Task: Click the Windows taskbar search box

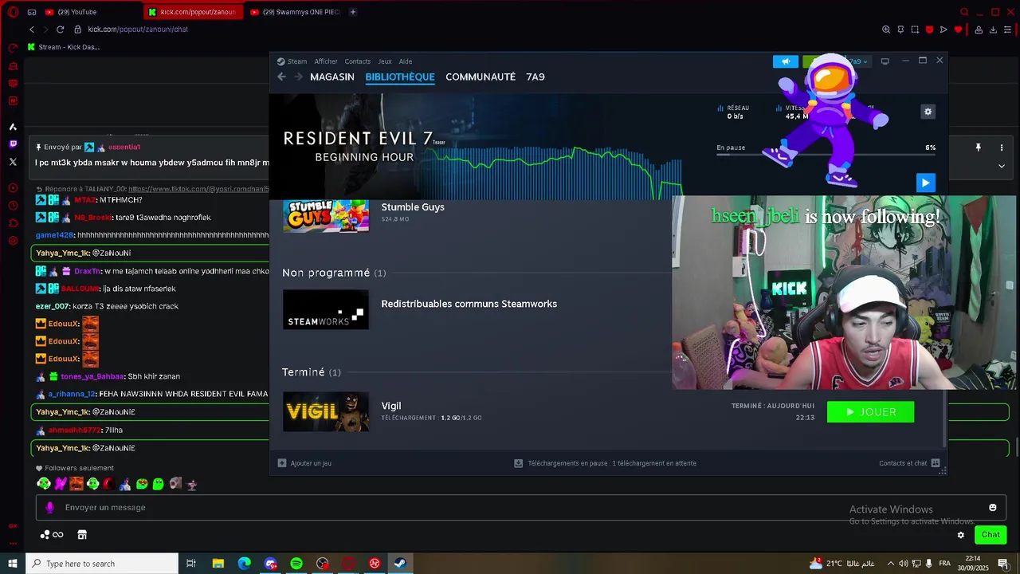Action: (101, 564)
